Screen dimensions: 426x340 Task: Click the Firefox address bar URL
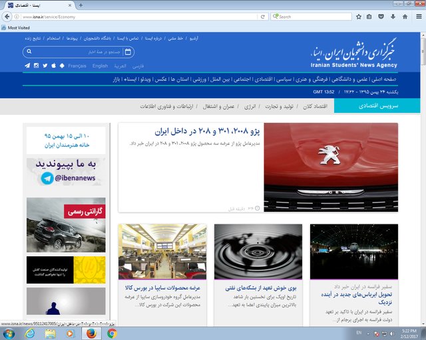138,17
